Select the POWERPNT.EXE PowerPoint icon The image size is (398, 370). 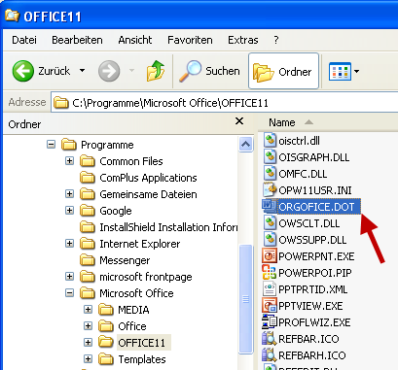270,256
